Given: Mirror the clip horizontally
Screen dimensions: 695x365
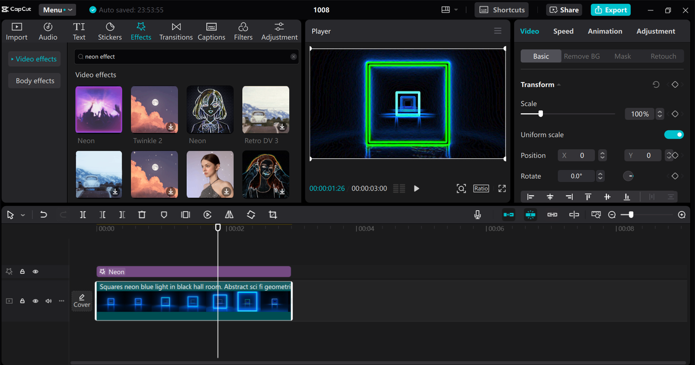Looking at the screenshot, I should pyautogui.click(x=229, y=215).
